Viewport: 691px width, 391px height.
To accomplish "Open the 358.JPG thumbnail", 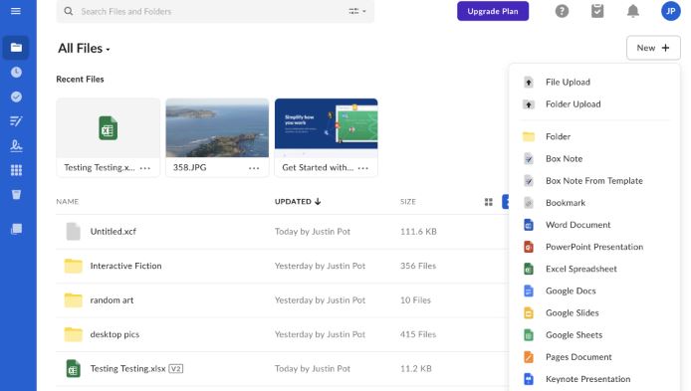I will [217, 127].
